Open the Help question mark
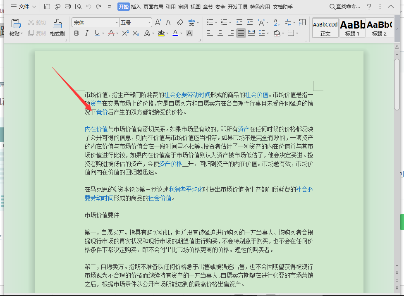Screen dimensions: 404x296 click(x=369, y=7)
